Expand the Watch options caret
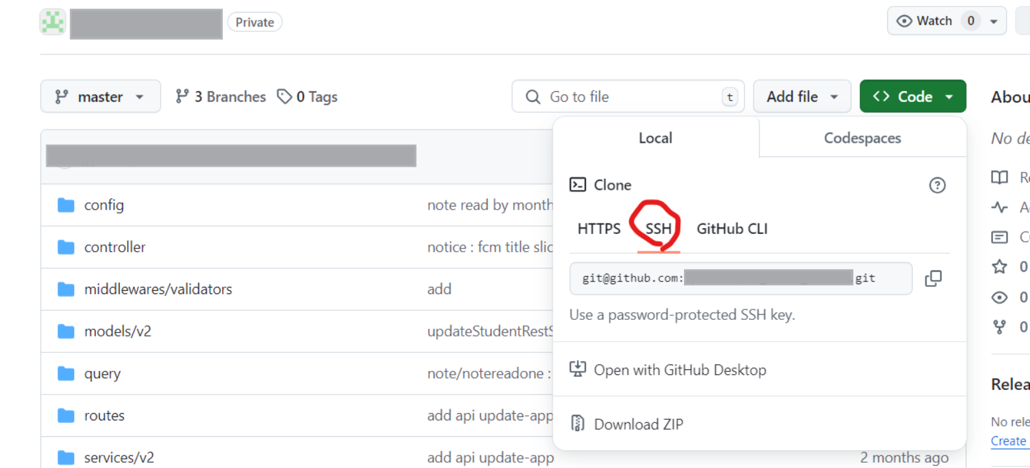Screen dimensions: 1030x468 tap(994, 21)
